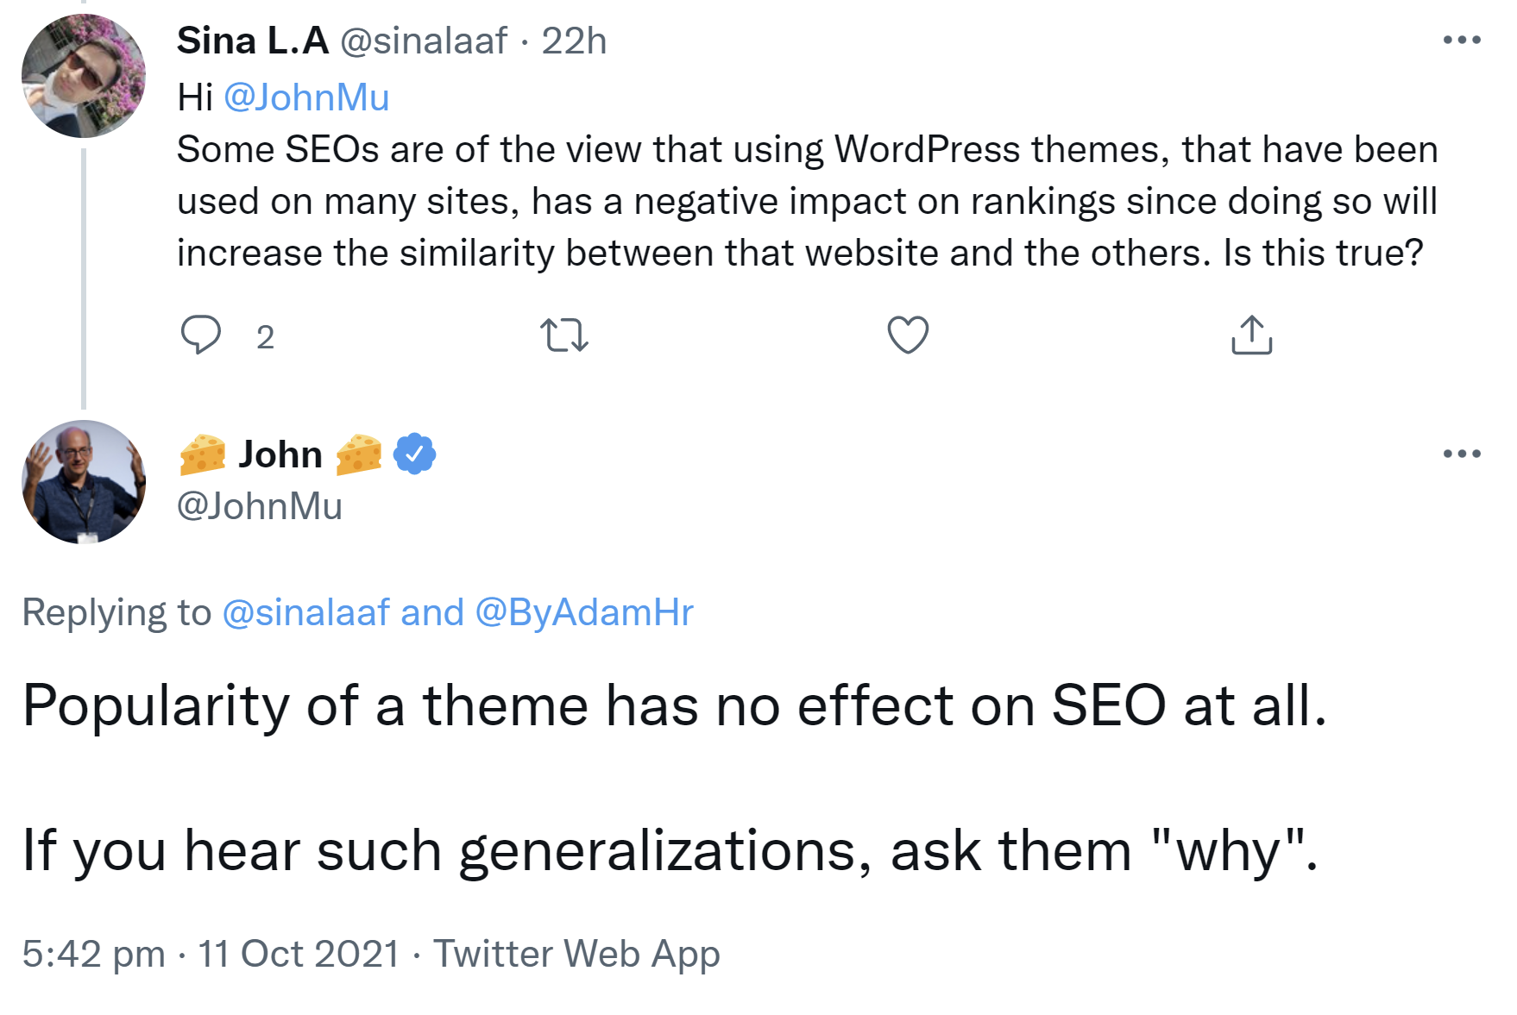Open John's profile picture

point(82,481)
